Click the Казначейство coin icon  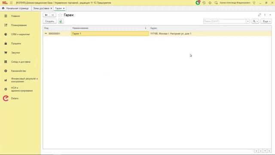coord(6,71)
